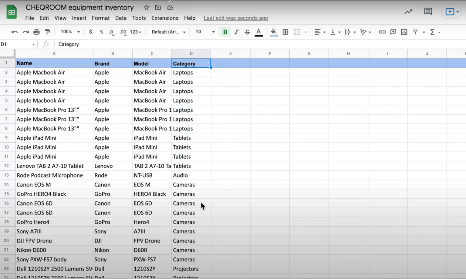Click the Audio category cell
The image size is (466, 279).
pyautogui.click(x=191, y=175)
